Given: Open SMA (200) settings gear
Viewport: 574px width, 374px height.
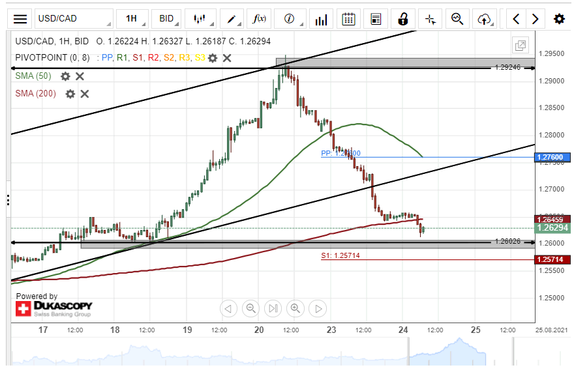Looking at the screenshot, I should click(70, 94).
